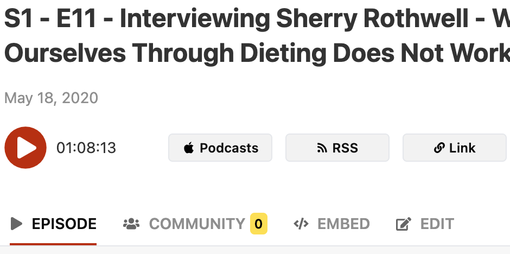Click the Apple logo icon

[189, 148]
